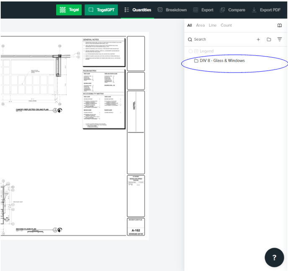Click the plus icon to add classification
This screenshot has width=288, height=271.
pyautogui.click(x=258, y=39)
